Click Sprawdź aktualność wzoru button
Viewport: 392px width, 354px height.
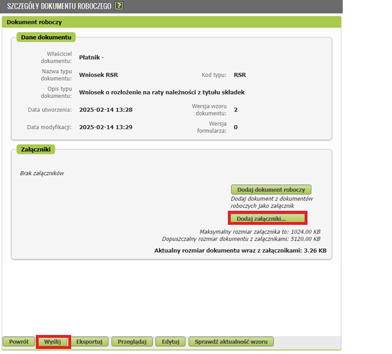[231, 342]
